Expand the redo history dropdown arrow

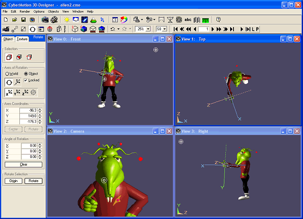[130, 29]
